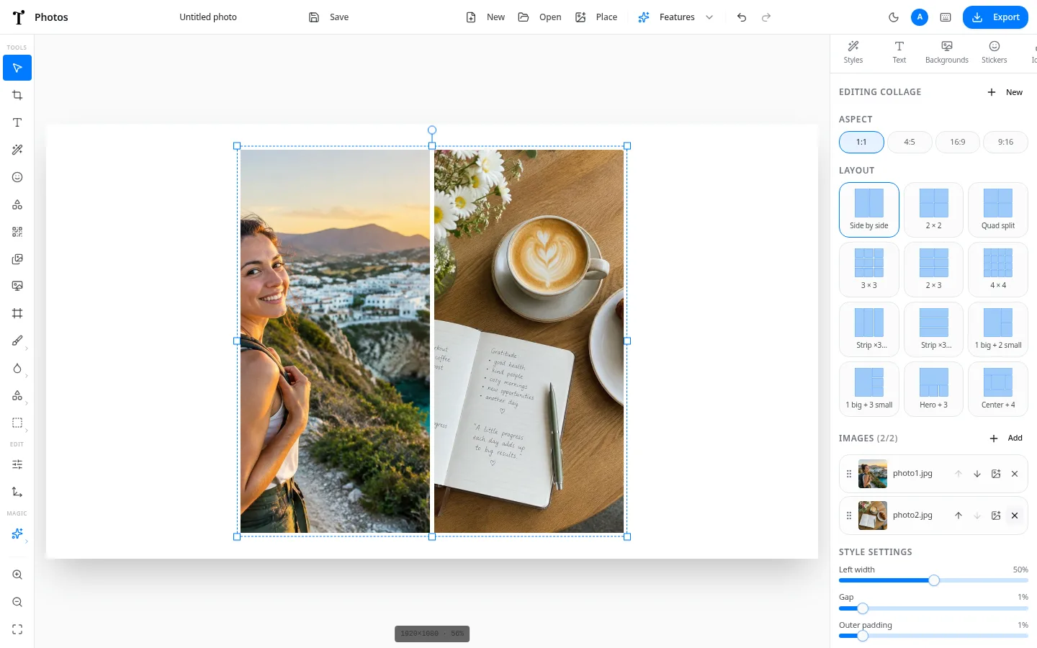Choose the magic wand tool in left toolbar

pos(17,150)
